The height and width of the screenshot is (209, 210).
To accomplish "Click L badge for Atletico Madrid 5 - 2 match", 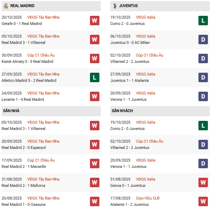I will click(x=94, y=77).
